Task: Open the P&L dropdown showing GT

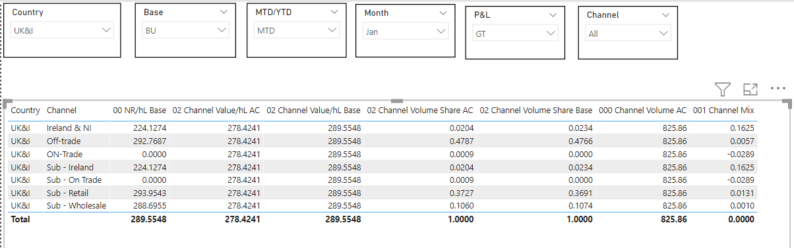Action: click(516, 34)
